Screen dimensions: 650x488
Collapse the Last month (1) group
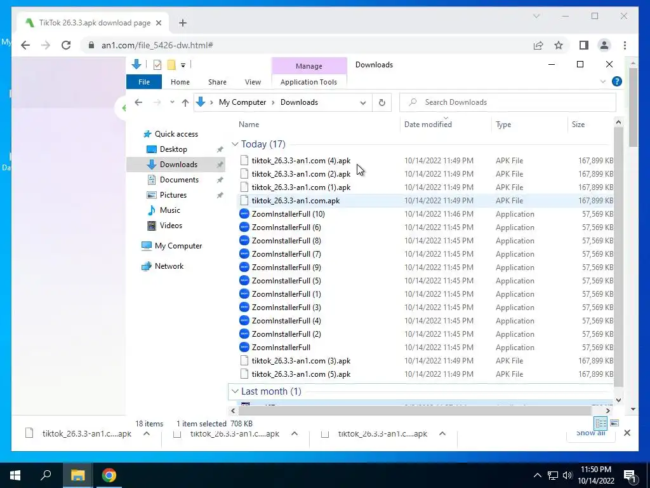coord(235,391)
